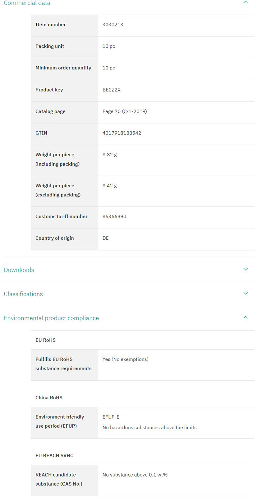
Task: Open the Downloads heading
Action: [x=19, y=270]
